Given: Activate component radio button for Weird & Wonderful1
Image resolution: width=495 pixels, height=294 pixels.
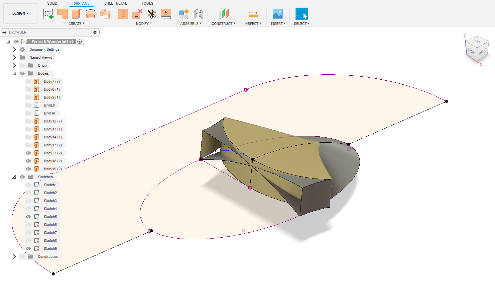Looking at the screenshot, I should (x=80, y=41).
